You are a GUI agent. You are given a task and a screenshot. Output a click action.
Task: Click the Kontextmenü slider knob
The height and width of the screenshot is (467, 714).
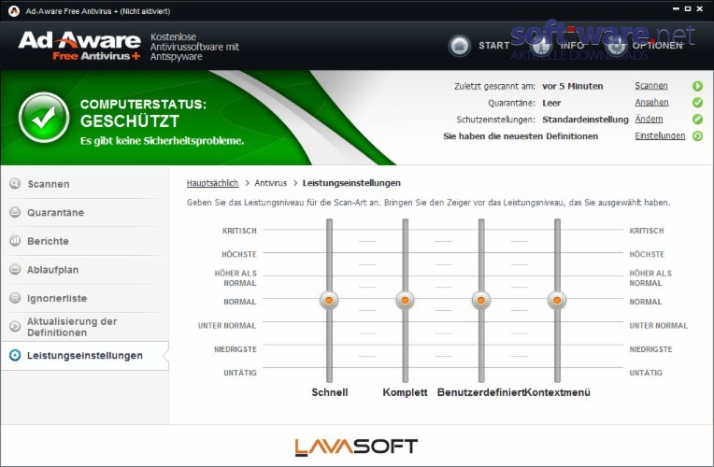pos(557,301)
